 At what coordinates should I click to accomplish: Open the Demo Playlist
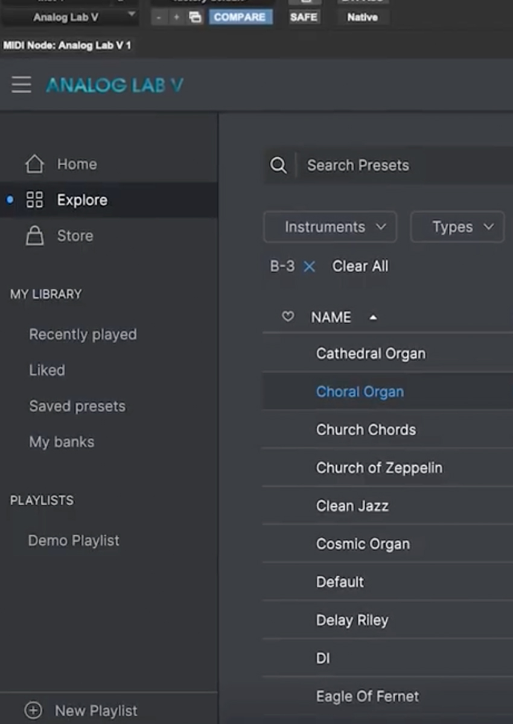click(x=74, y=541)
